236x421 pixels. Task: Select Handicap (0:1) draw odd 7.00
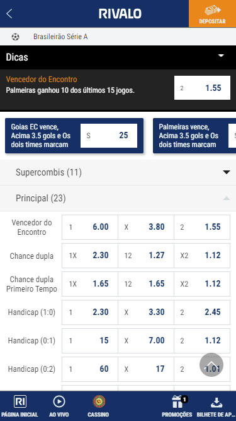point(146,341)
